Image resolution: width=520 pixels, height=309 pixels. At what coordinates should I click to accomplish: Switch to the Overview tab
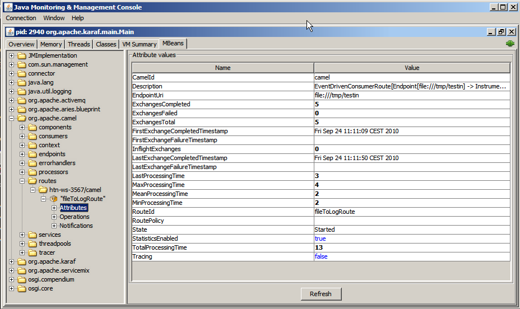pos(21,44)
